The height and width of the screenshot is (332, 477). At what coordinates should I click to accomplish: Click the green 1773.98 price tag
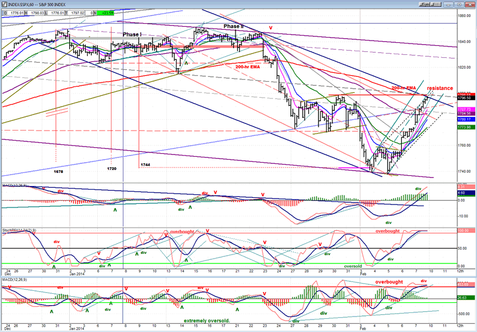click(x=466, y=127)
